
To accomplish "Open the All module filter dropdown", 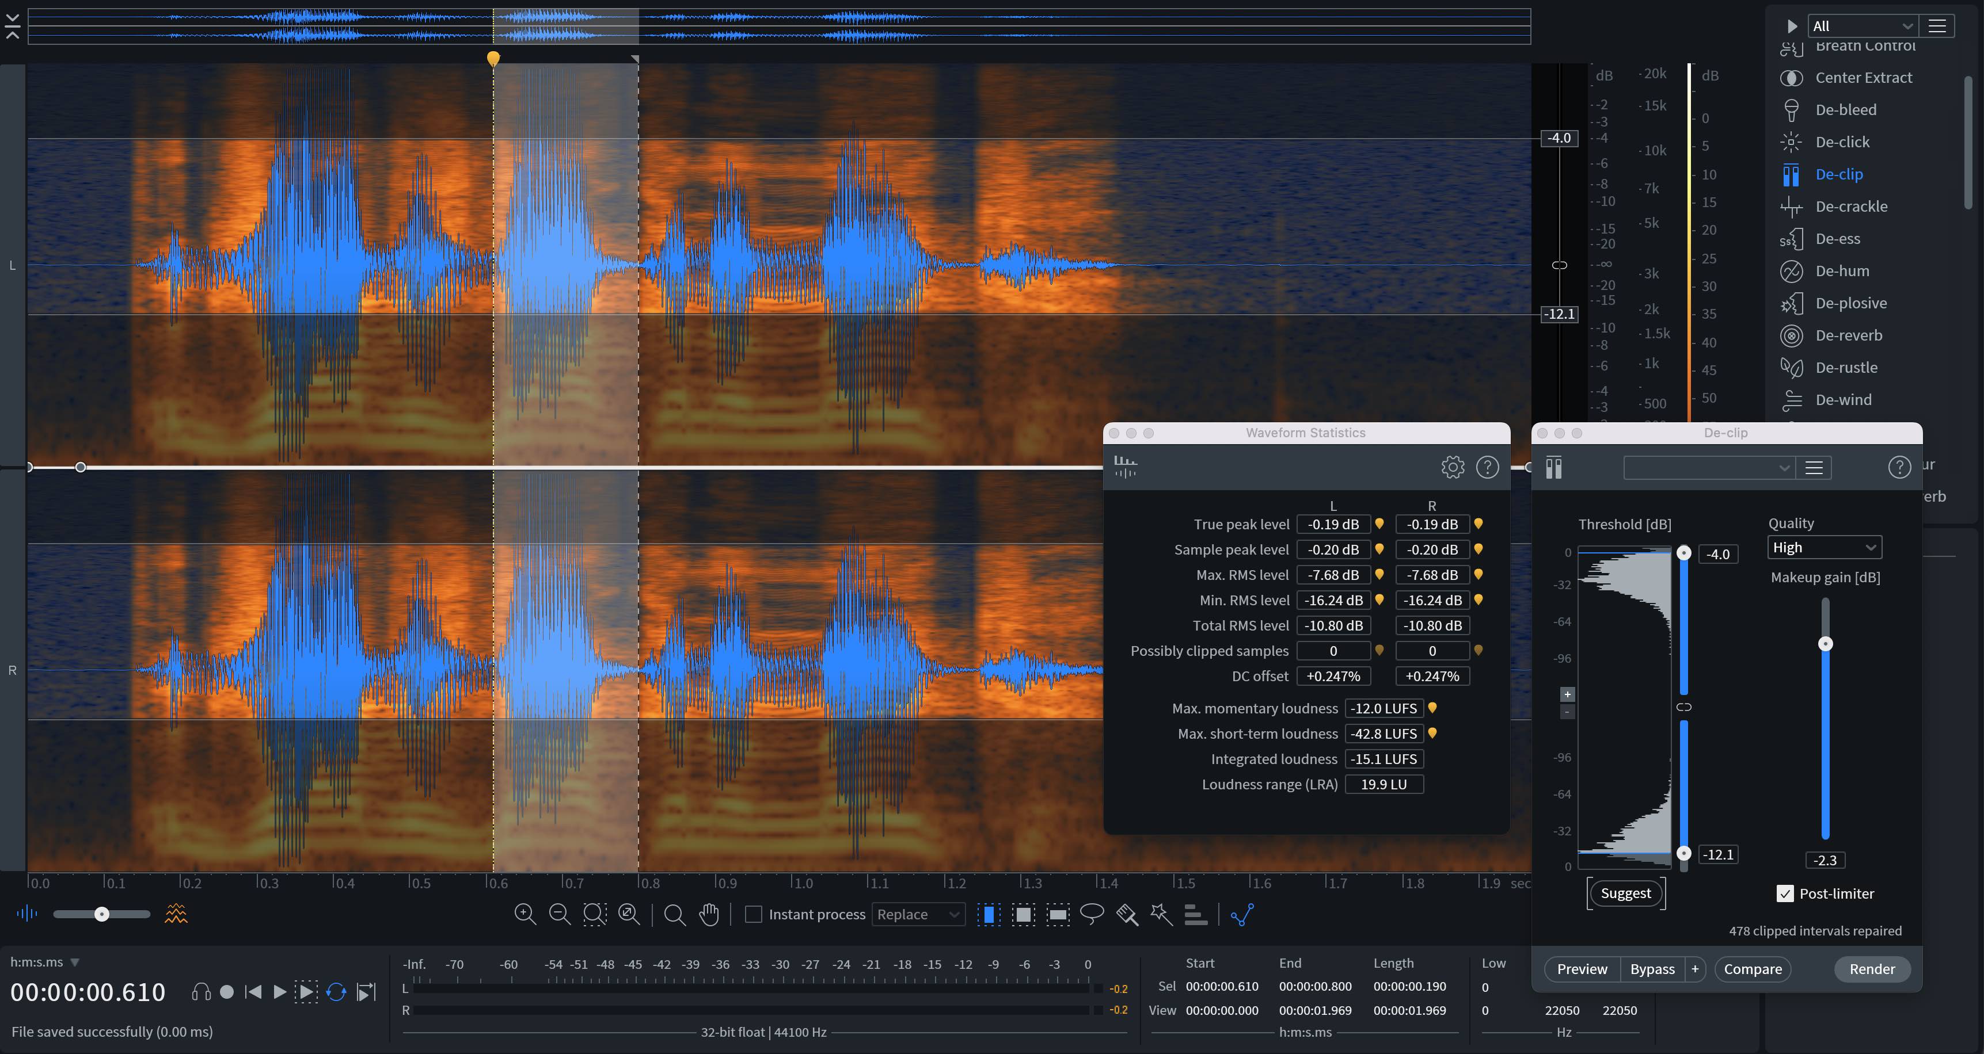I will [x=1863, y=25].
